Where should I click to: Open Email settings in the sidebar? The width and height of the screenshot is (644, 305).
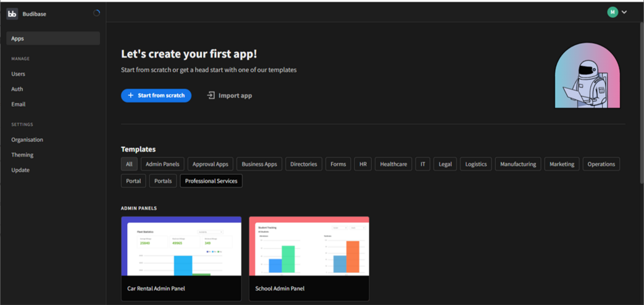[18, 104]
